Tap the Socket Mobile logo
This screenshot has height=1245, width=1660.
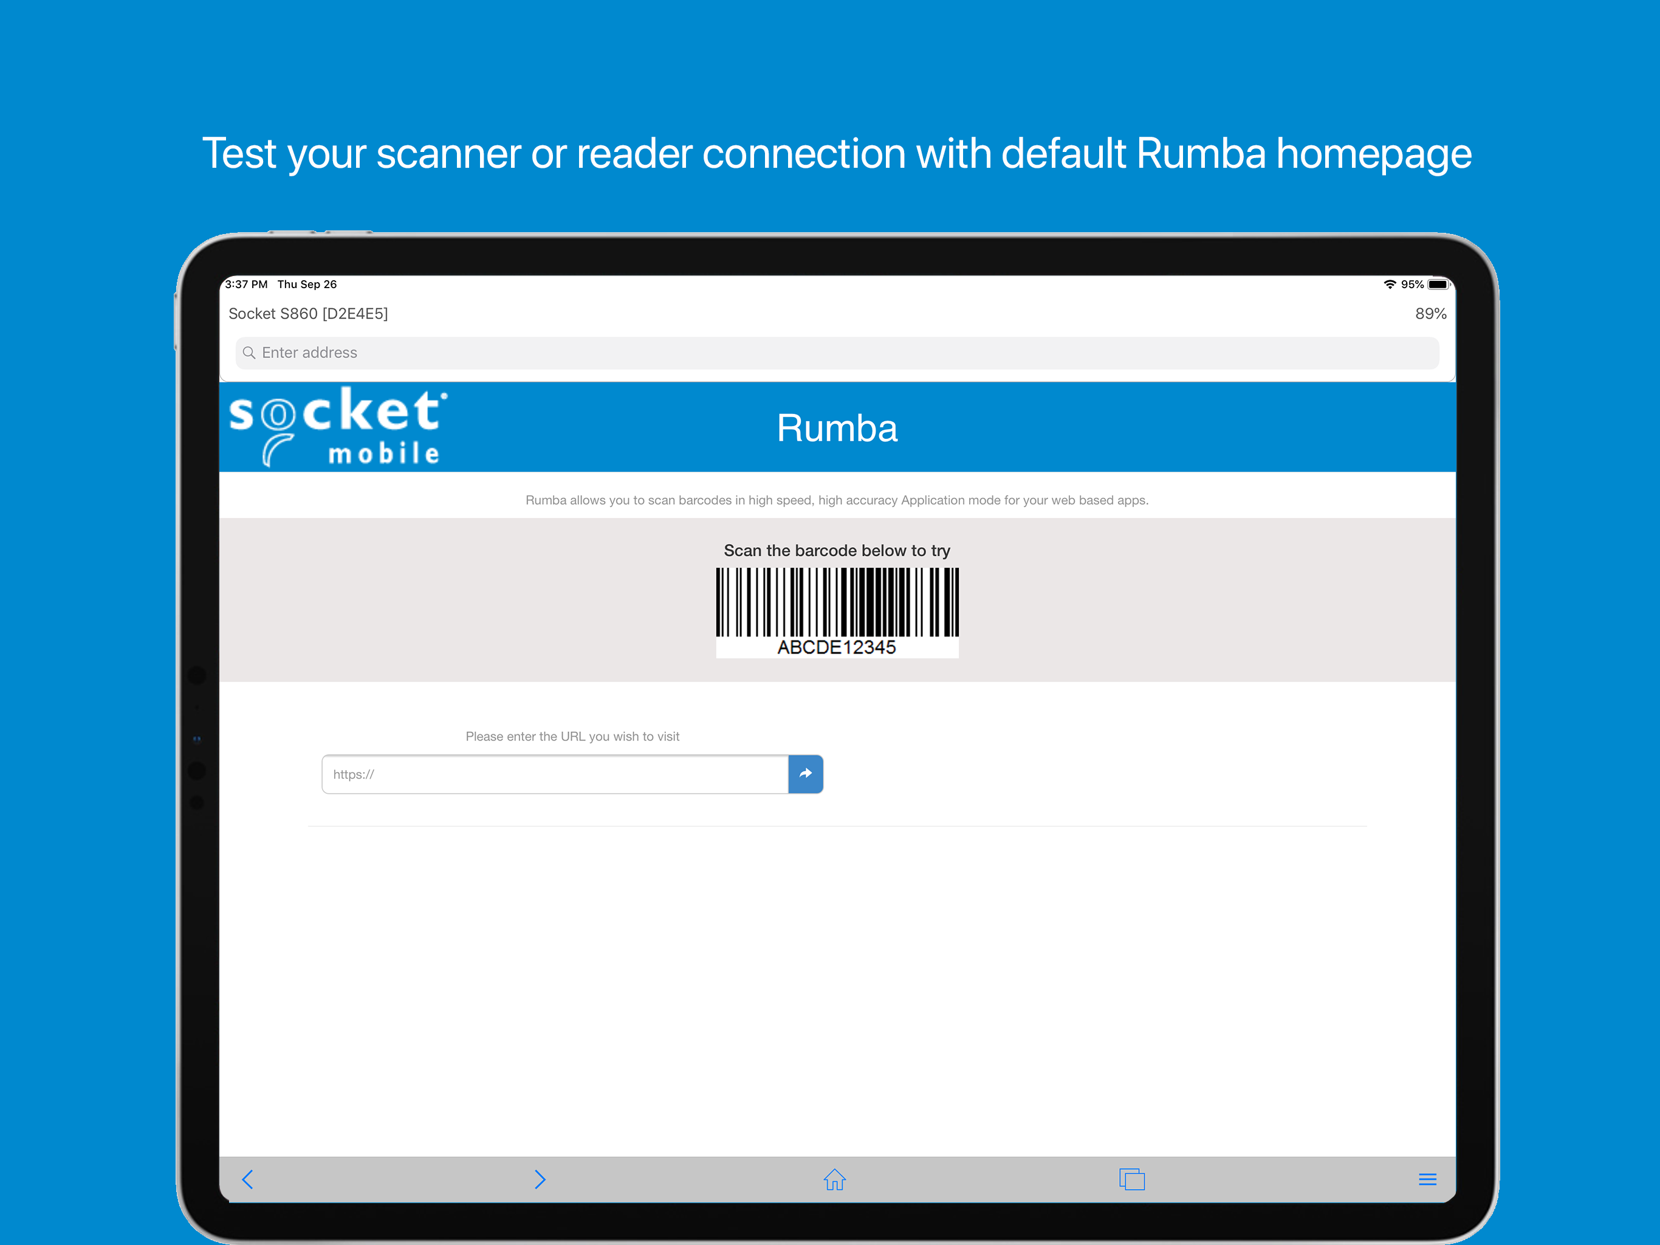click(338, 427)
